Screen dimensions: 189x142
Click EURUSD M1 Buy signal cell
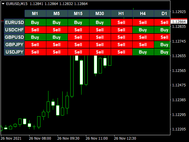35,22
